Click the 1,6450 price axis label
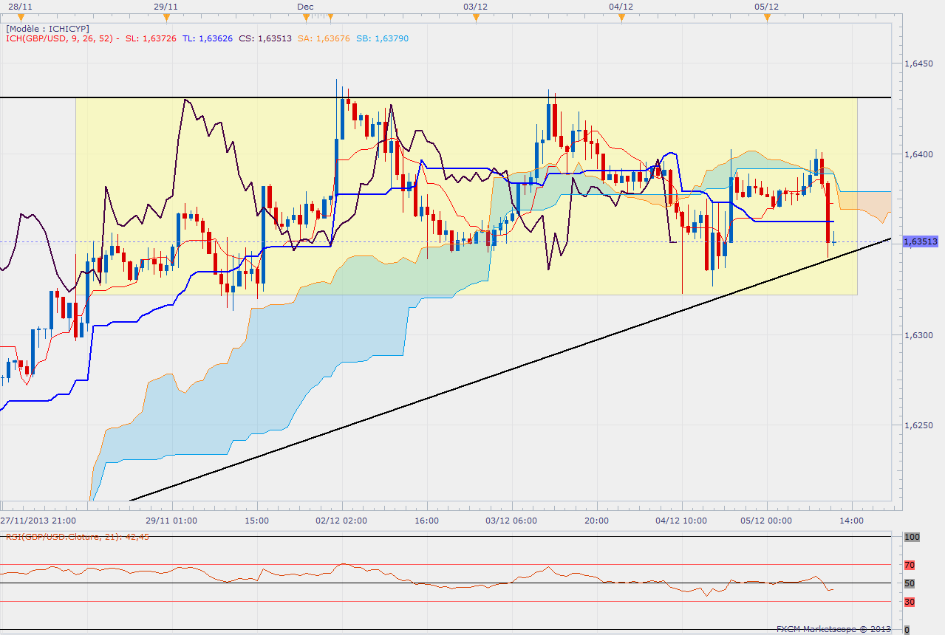 point(919,63)
